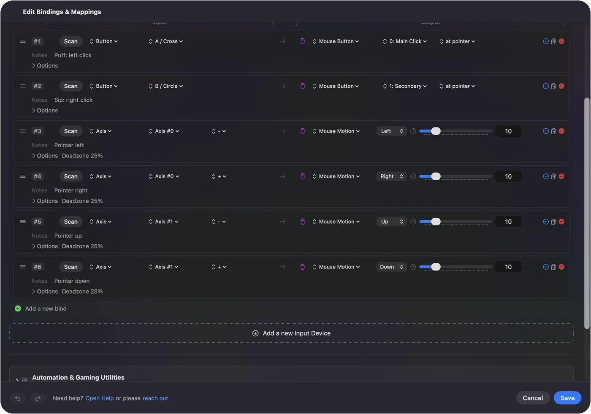This screenshot has height=414, width=591.
Task: Click the gauge icon beside the Left direction
Action: (413, 131)
